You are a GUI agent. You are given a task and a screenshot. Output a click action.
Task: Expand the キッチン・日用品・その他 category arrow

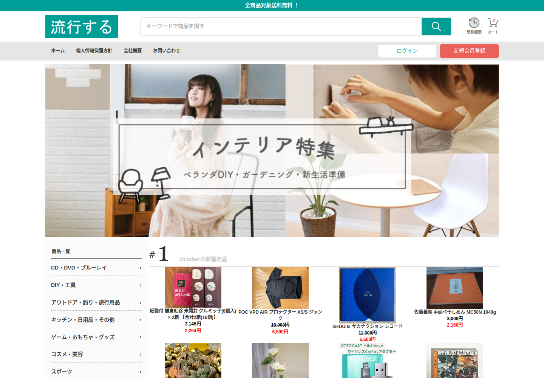[140, 320]
